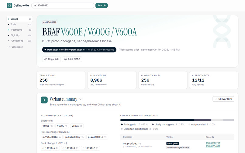This screenshot has width=245, height=153.
Task: Copy the c.1799T>A DNA change
Action: (50, 148)
